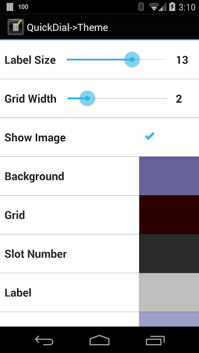
Task: Open the Recent apps overview
Action: click(x=155, y=340)
